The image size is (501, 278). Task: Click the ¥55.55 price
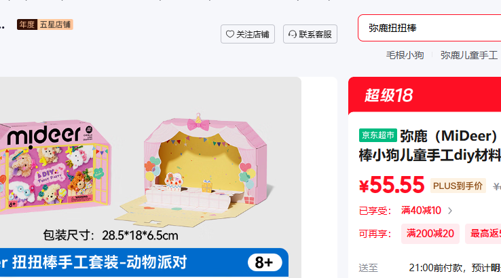392,186
